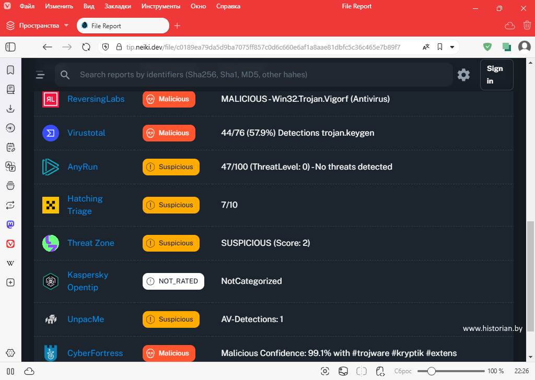The image size is (535, 380).
Task: Open the Закладки menu
Action: pyautogui.click(x=118, y=6)
